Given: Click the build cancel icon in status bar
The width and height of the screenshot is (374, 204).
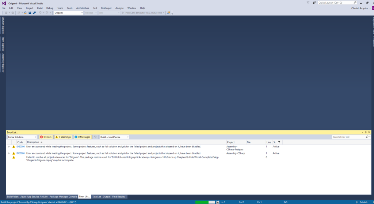Looking at the screenshot, I should click(218, 202).
